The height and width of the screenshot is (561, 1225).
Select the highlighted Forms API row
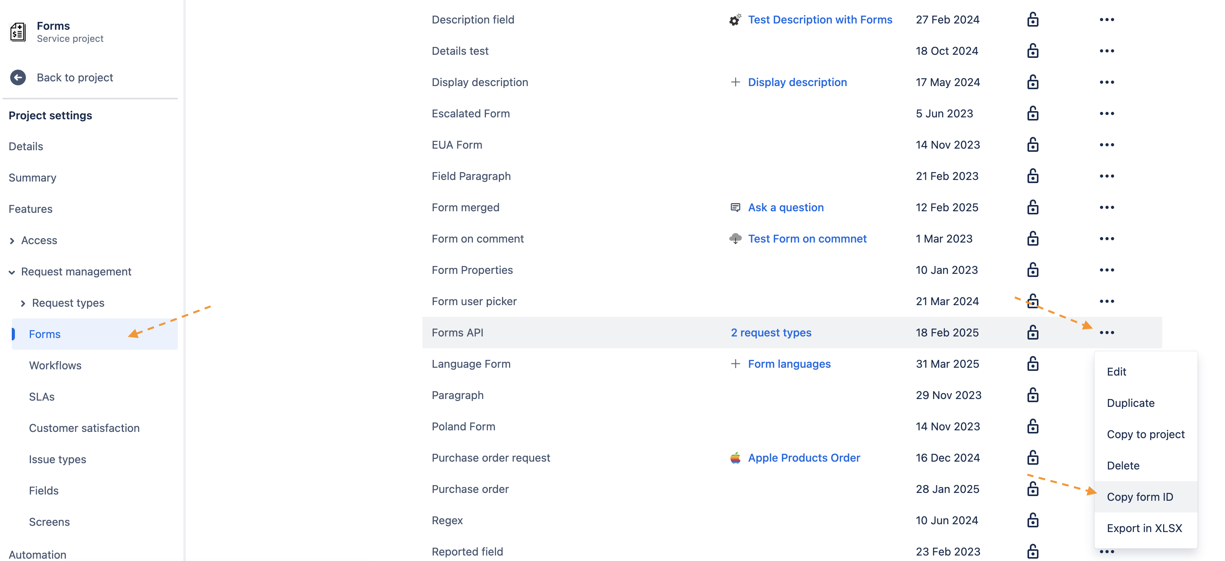point(571,332)
